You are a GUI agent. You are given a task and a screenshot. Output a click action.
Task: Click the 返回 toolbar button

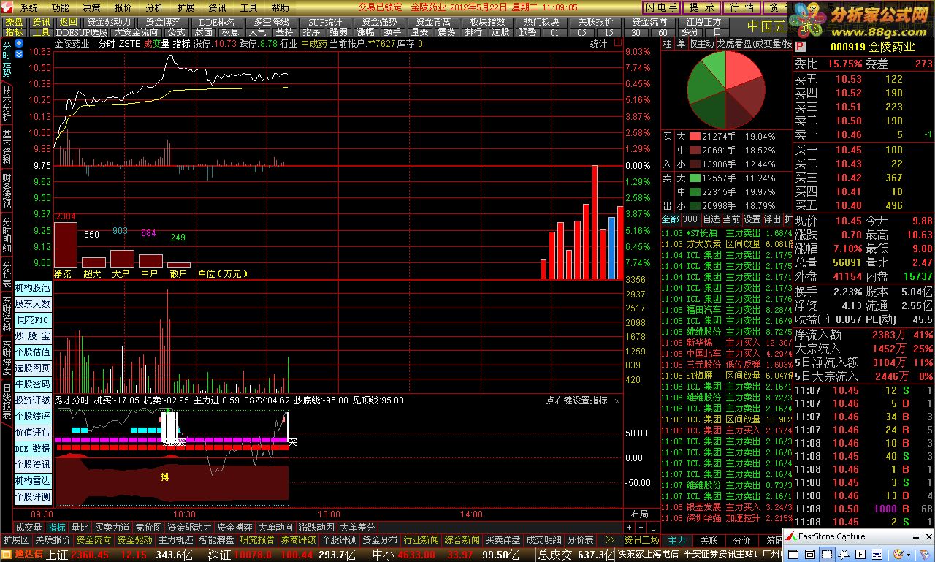68,22
